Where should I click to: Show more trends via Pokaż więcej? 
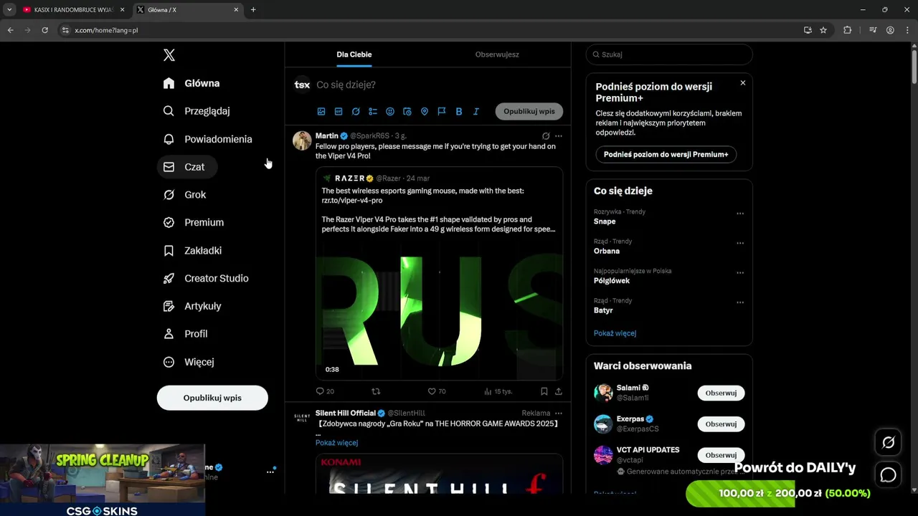click(x=615, y=333)
